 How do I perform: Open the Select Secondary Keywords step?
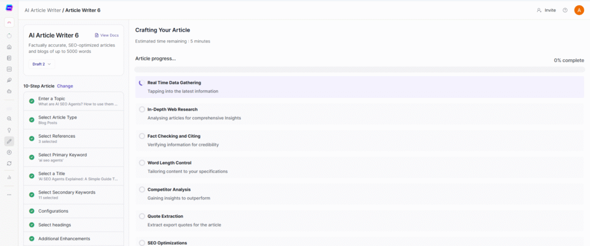coord(73,195)
